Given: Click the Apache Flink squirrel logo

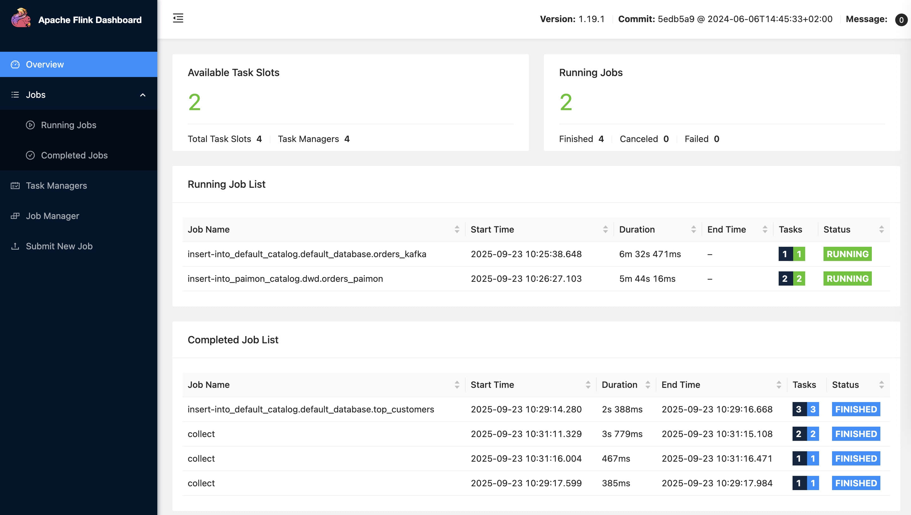Looking at the screenshot, I should 21,18.
